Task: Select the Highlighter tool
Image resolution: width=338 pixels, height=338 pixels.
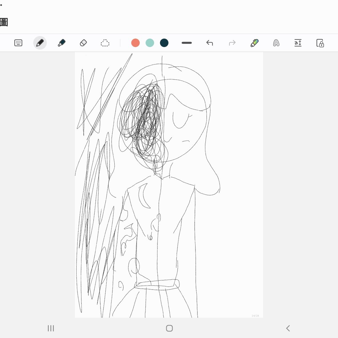Action: tap(62, 43)
